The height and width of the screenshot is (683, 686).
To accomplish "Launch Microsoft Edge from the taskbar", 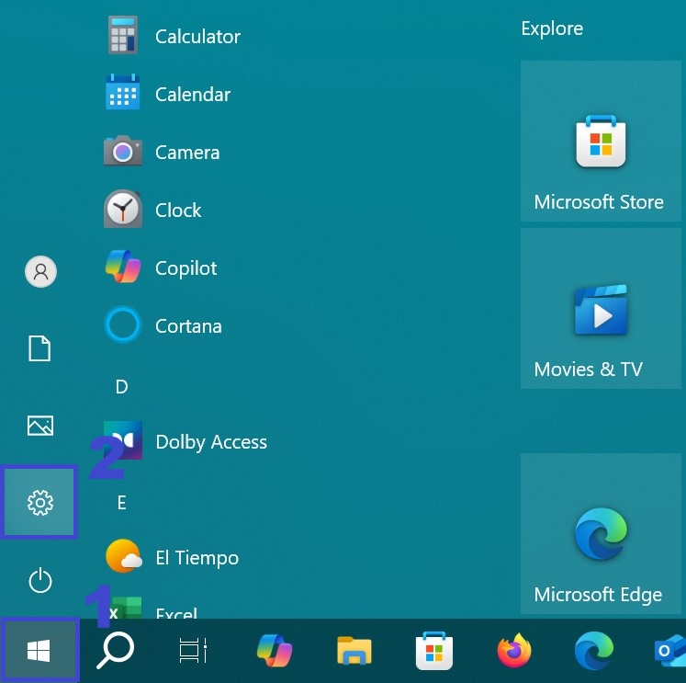I will [593, 651].
